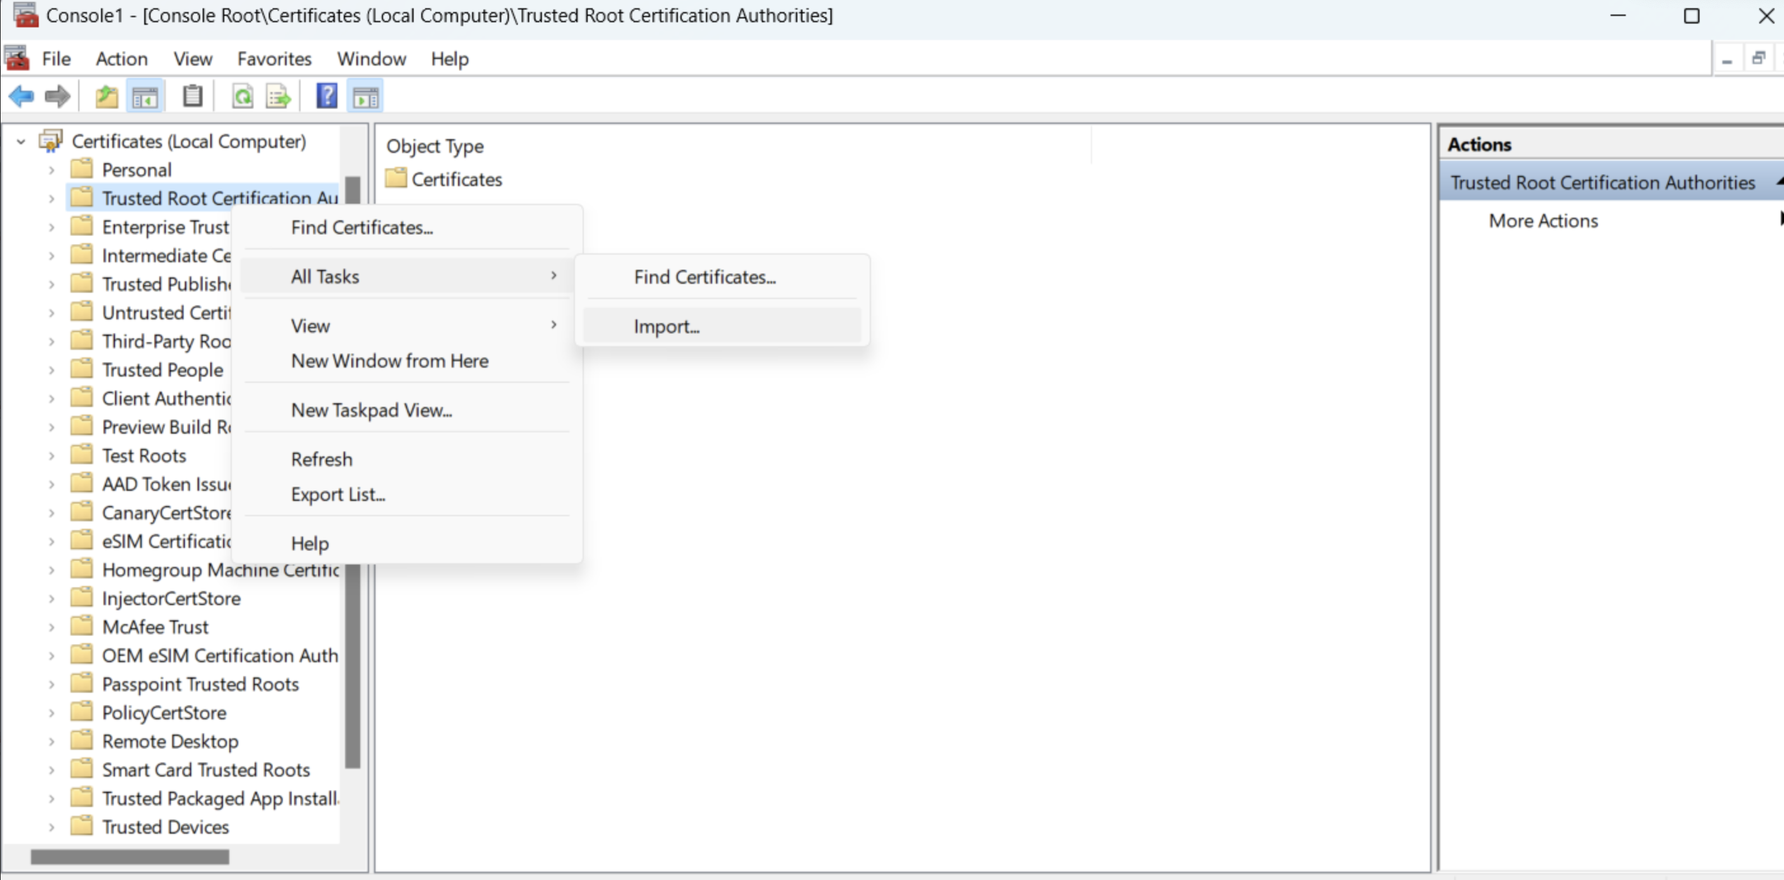Choose Import... from the All Tasks submenu

tap(666, 326)
